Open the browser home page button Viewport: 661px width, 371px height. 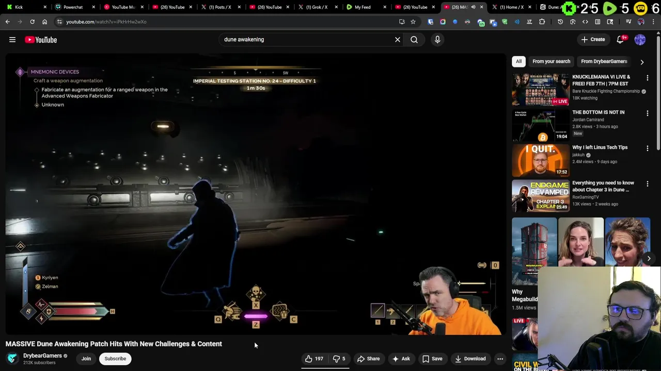click(x=44, y=22)
